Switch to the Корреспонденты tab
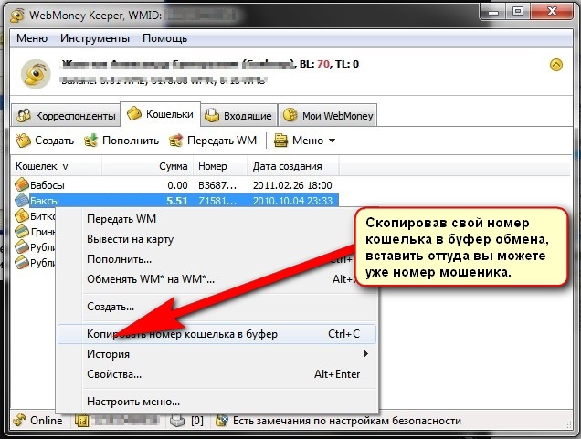 [66, 116]
